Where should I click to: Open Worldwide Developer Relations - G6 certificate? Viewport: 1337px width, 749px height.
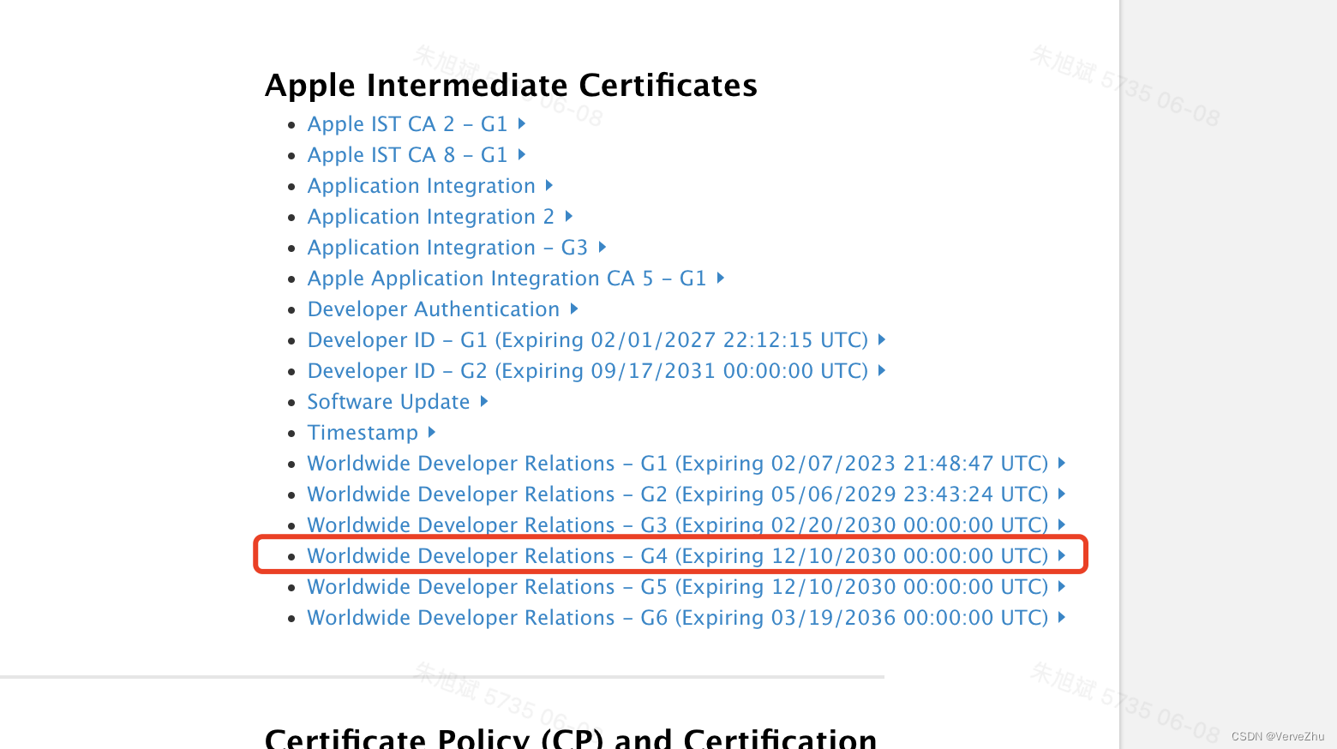click(x=677, y=617)
